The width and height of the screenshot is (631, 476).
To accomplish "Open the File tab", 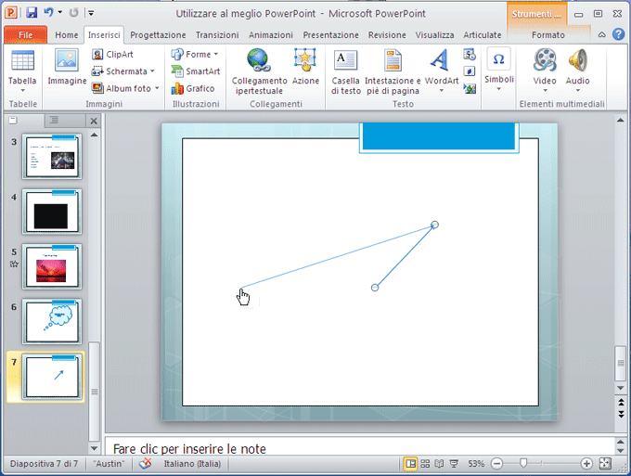I will point(25,35).
